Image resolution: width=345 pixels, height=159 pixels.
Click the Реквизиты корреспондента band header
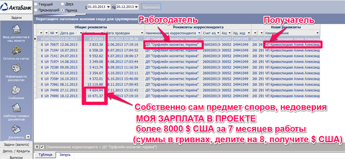pyautogui.click(x=198, y=27)
